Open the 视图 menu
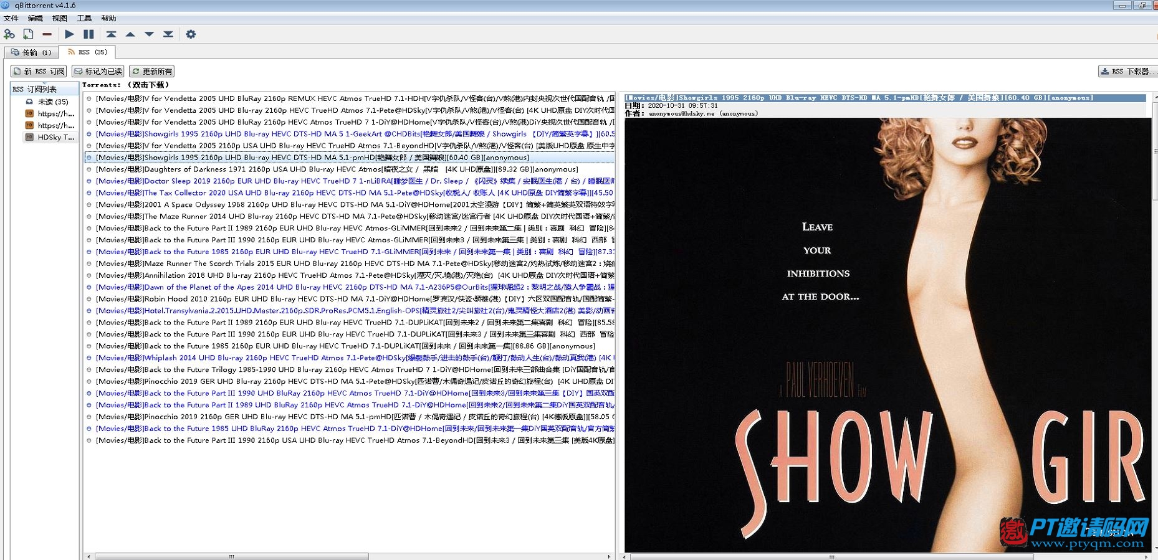Screen dimensions: 1158x560 59,18
